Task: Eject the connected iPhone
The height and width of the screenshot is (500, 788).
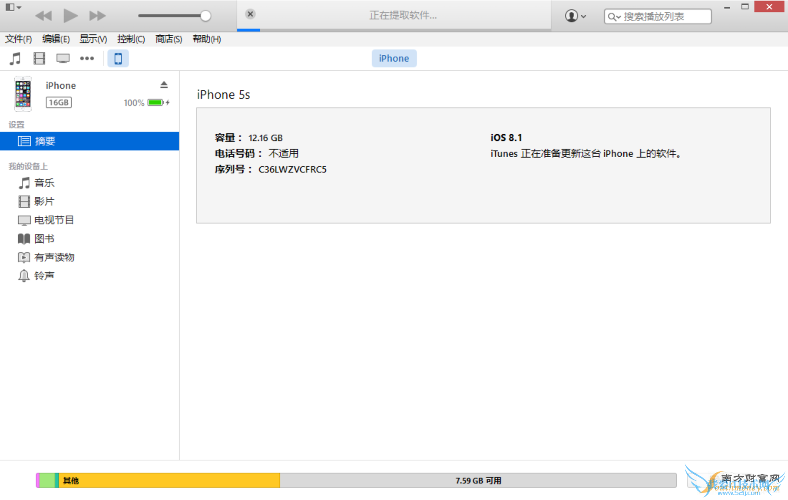Action: click(x=164, y=85)
